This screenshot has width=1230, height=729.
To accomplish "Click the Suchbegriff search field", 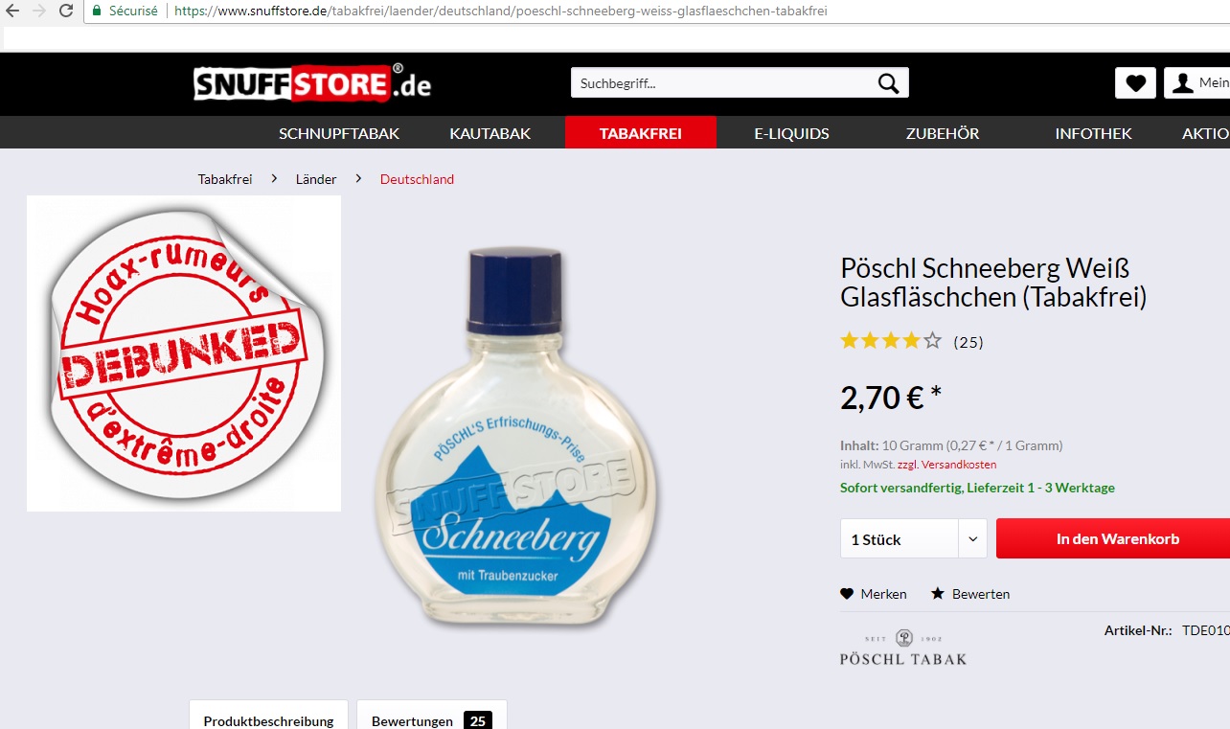I will pyautogui.click(x=724, y=83).
